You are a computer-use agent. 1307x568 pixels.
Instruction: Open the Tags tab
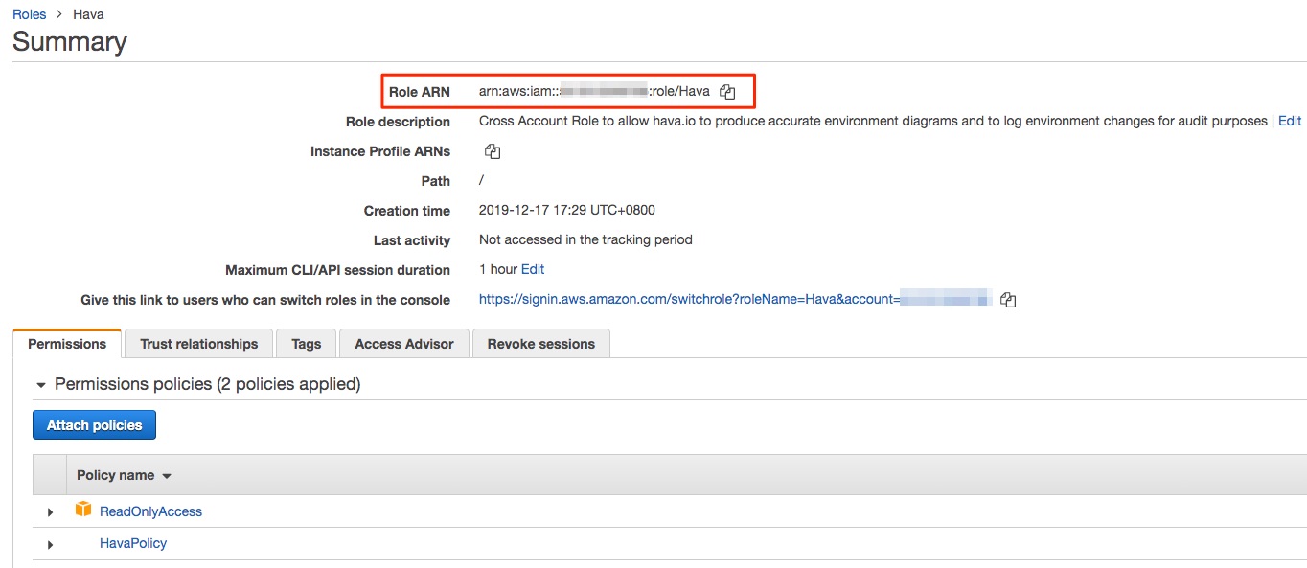pyautogui.click(x=307, y=344)
